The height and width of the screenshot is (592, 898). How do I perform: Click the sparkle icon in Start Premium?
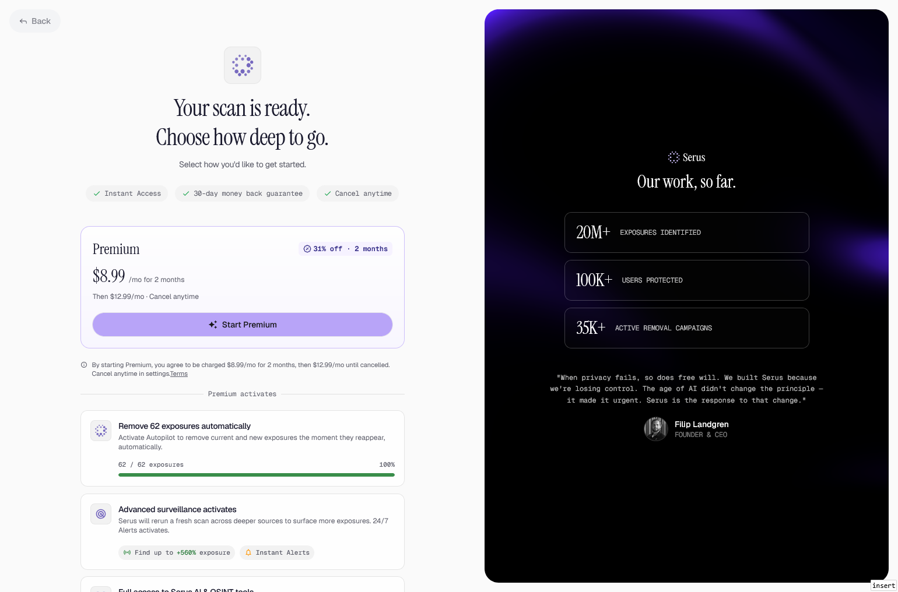(x=213, y=325)
